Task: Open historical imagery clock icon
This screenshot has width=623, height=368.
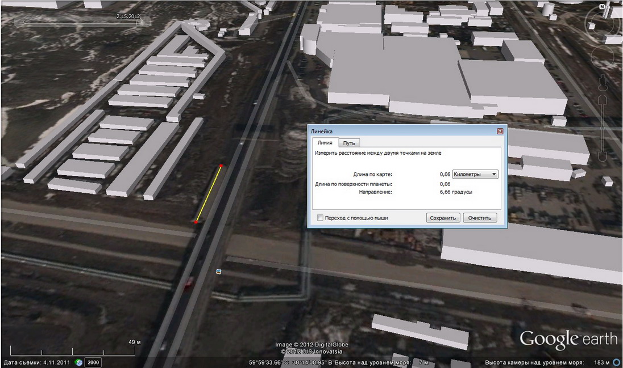Action: pyautogui.click(x=80, y=362)
